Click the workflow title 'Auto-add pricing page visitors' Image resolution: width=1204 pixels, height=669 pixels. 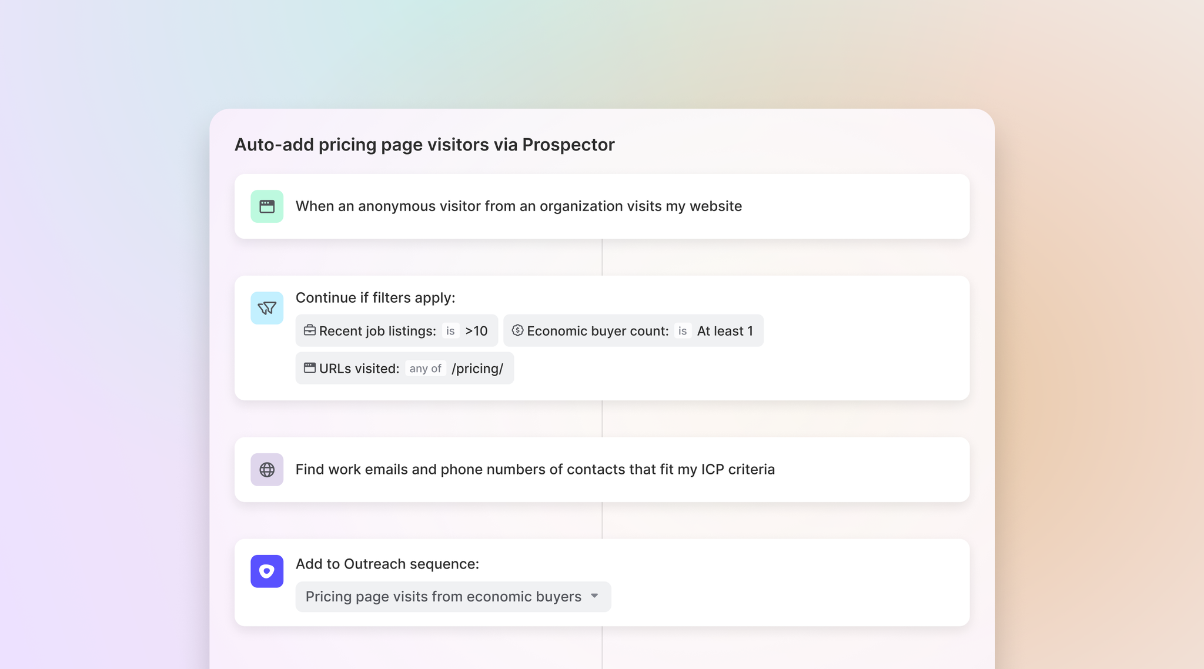[x=424, y=145]
